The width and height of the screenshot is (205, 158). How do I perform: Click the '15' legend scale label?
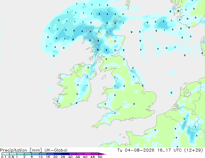48,157
